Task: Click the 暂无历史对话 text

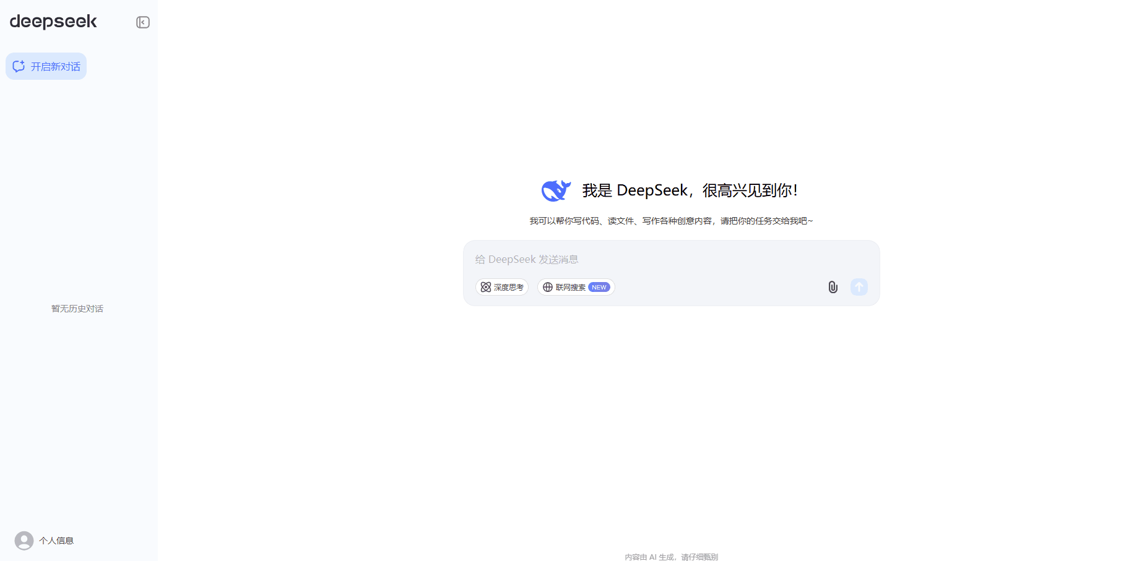Action: (x=77, y=309)
